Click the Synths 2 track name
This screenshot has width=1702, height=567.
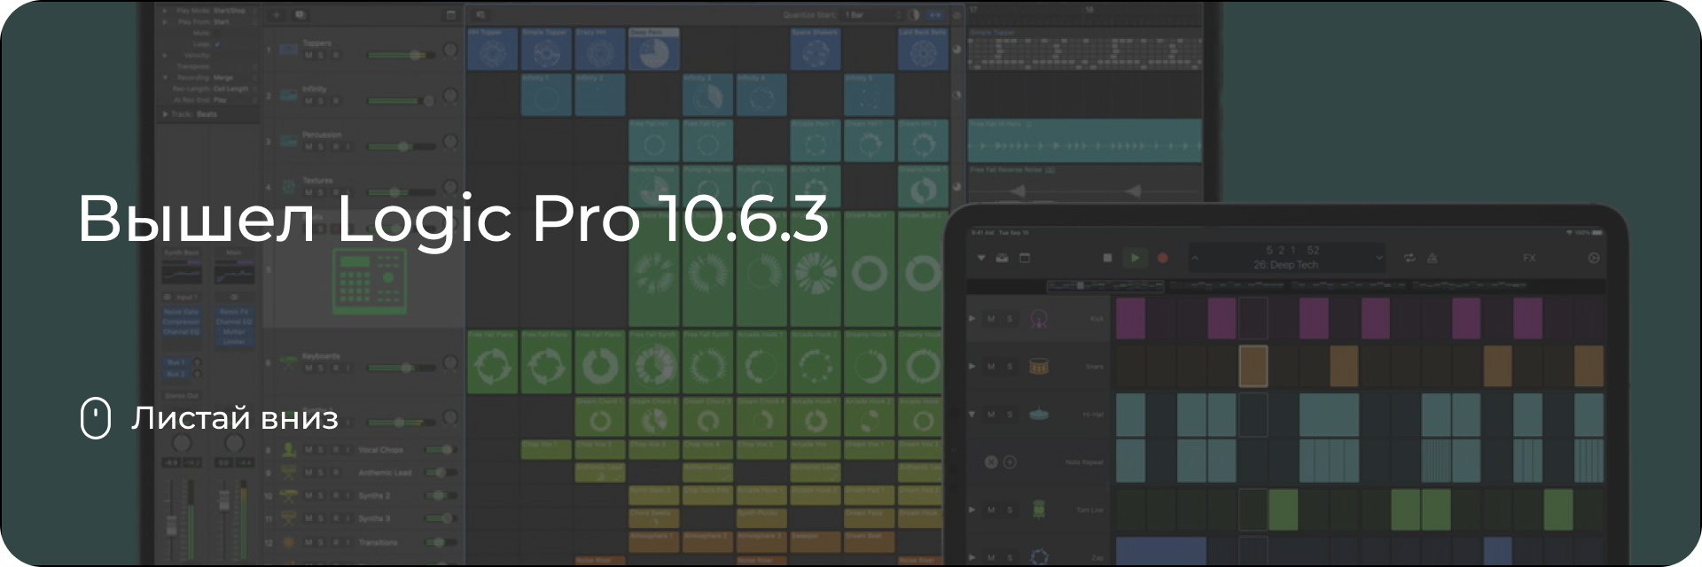pos(374,496)
